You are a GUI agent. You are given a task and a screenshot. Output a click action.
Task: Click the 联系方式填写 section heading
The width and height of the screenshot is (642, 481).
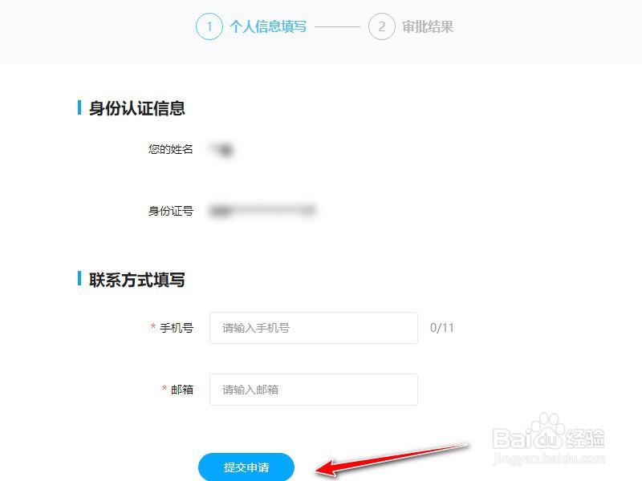(x=136, y=280)
